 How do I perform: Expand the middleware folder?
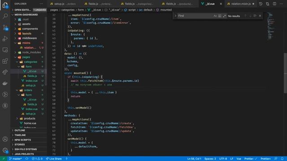pos(29,38)
